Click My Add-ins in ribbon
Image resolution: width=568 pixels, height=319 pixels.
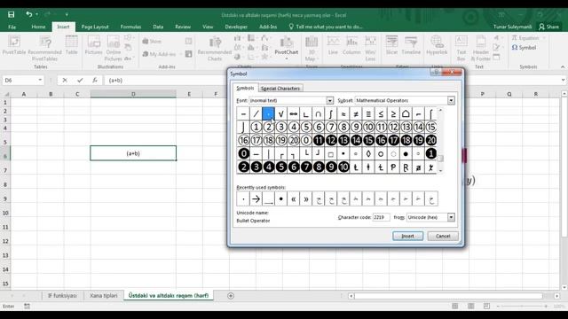tap(159, 54)
